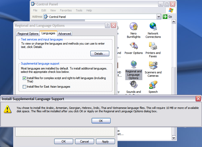The width and height of the screenshot is (202, 147).
Task: Click the yellow warning icon in the dialog
Action: click(x=7, y=109)
